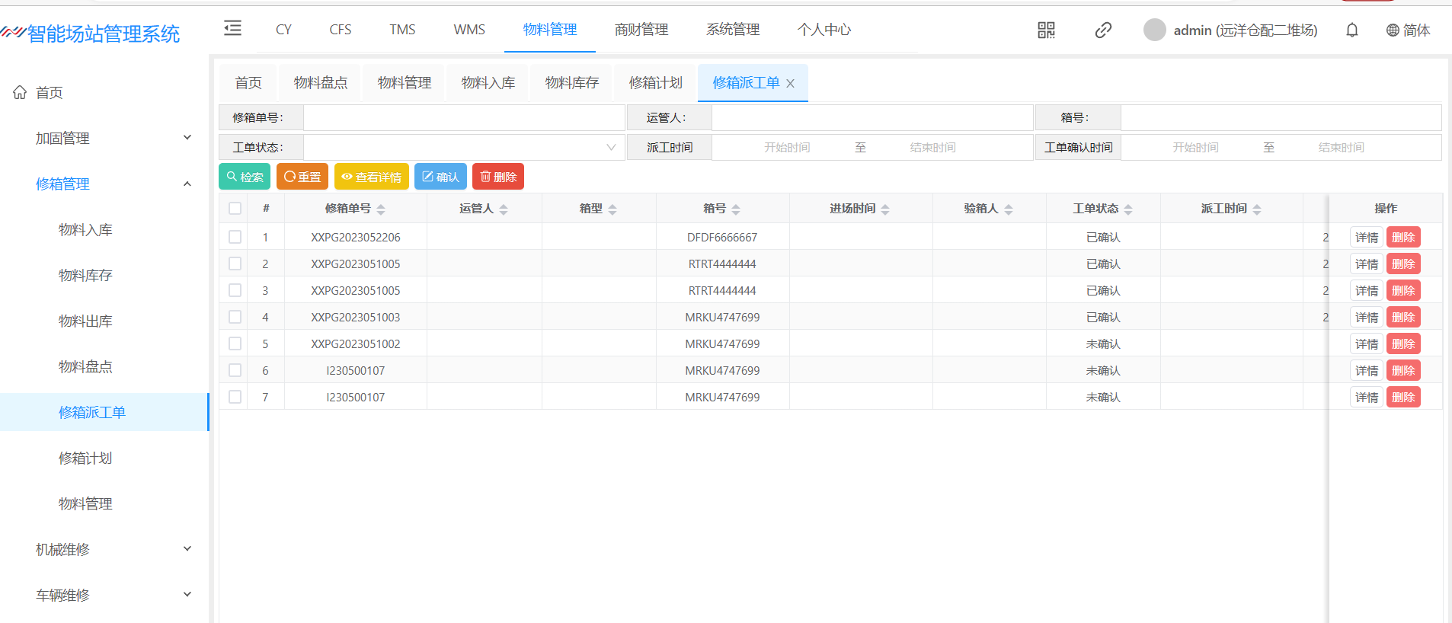Open notifications bell icon
The width and height of the screenshot is (1452, 623).
[x=1351, y=30]
